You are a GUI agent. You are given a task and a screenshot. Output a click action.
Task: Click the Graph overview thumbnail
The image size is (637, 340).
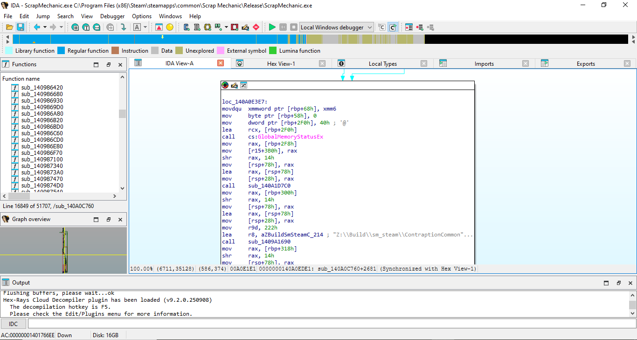tap(63, 250)
